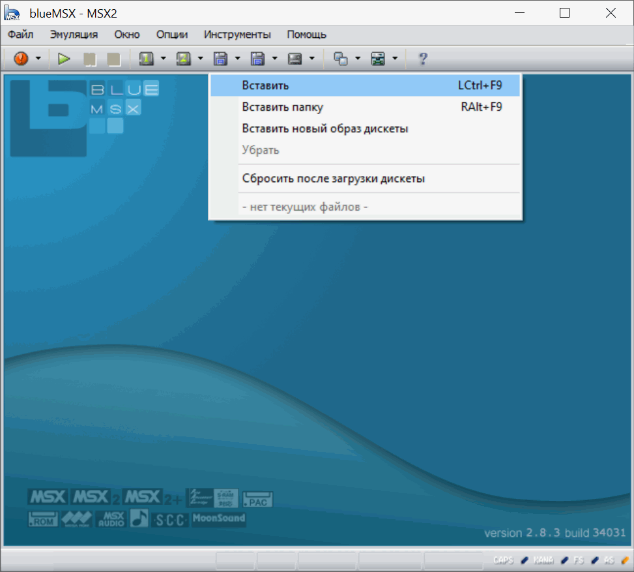The image size is (634, 572).
Task: Click the first floppy disk drive icon
Action: (x=220, y=59)
